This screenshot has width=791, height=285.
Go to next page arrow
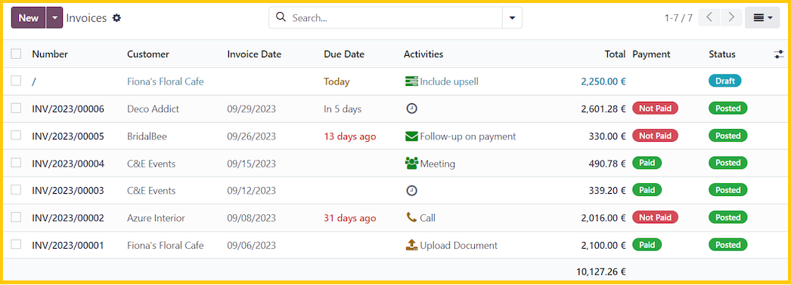731,17
